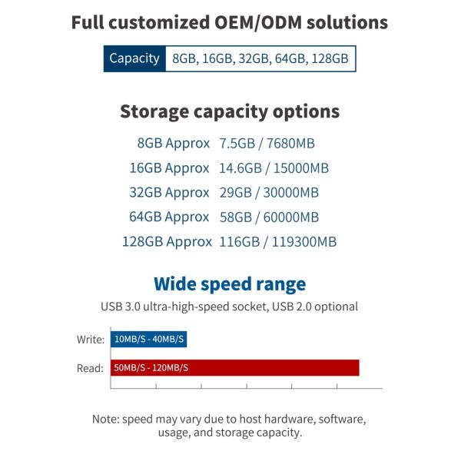Click the "Read:" chart label
The width and height of the screenshot is (461, 461).
(x=90, y=368)
